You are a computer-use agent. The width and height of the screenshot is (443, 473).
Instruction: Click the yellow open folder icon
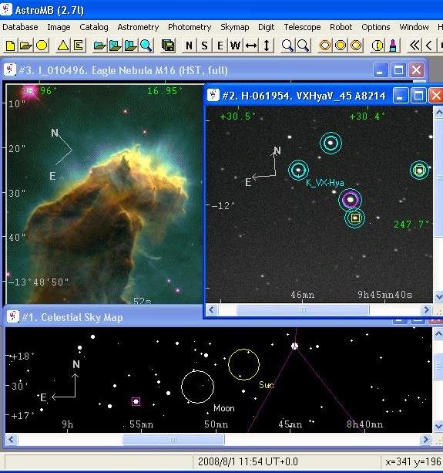(26, 46)
